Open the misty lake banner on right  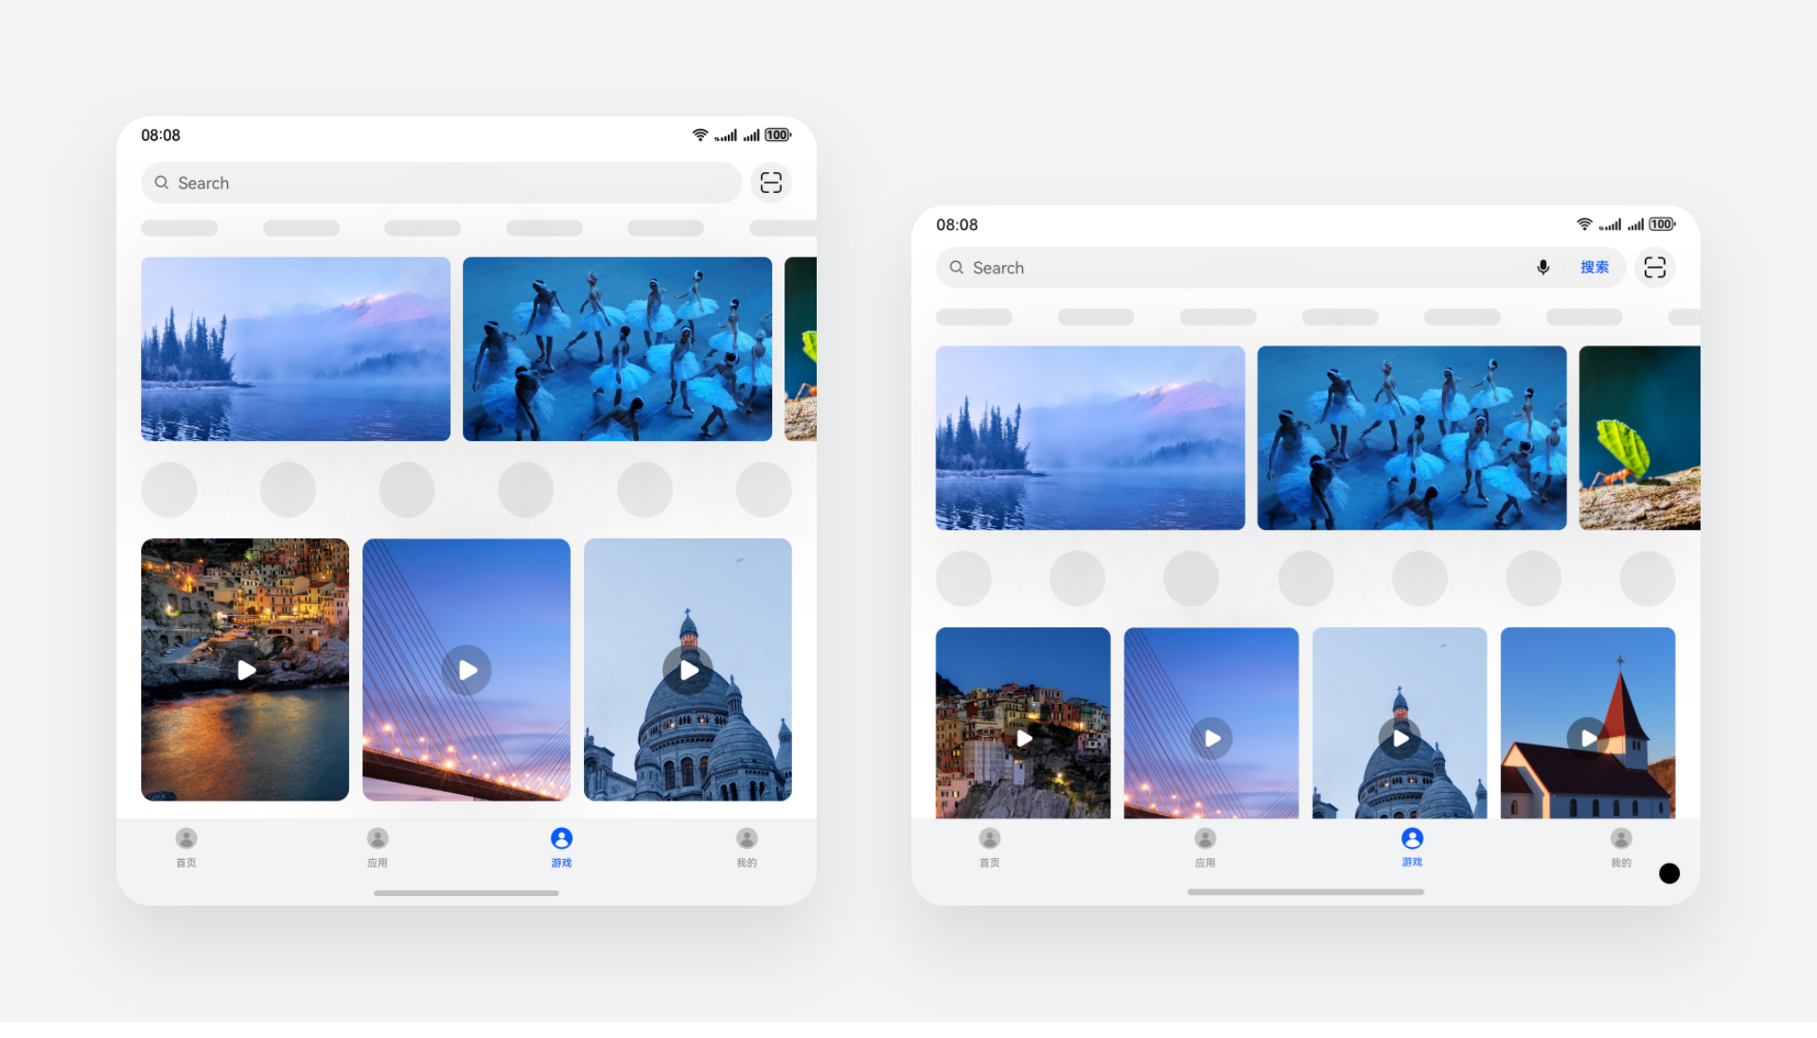point(1089,437)
